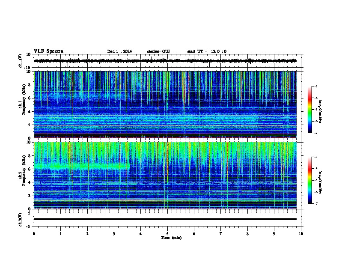339x262 pixels.
Task: Click the ch.2 spectrogram color scale bar
Action: click(x=310, y=180)
